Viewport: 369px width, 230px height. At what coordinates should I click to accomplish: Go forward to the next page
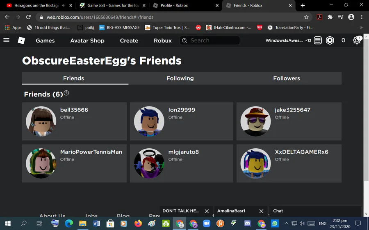pyautogui.click(x=18, y=17)
